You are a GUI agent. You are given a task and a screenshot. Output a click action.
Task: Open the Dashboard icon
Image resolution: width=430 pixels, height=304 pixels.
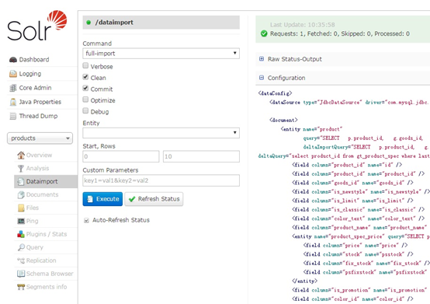[13, 60]
